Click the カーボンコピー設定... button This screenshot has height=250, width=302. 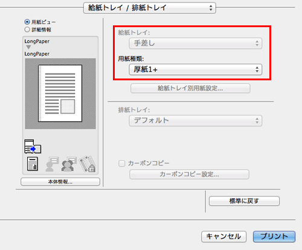coord(189,175)
